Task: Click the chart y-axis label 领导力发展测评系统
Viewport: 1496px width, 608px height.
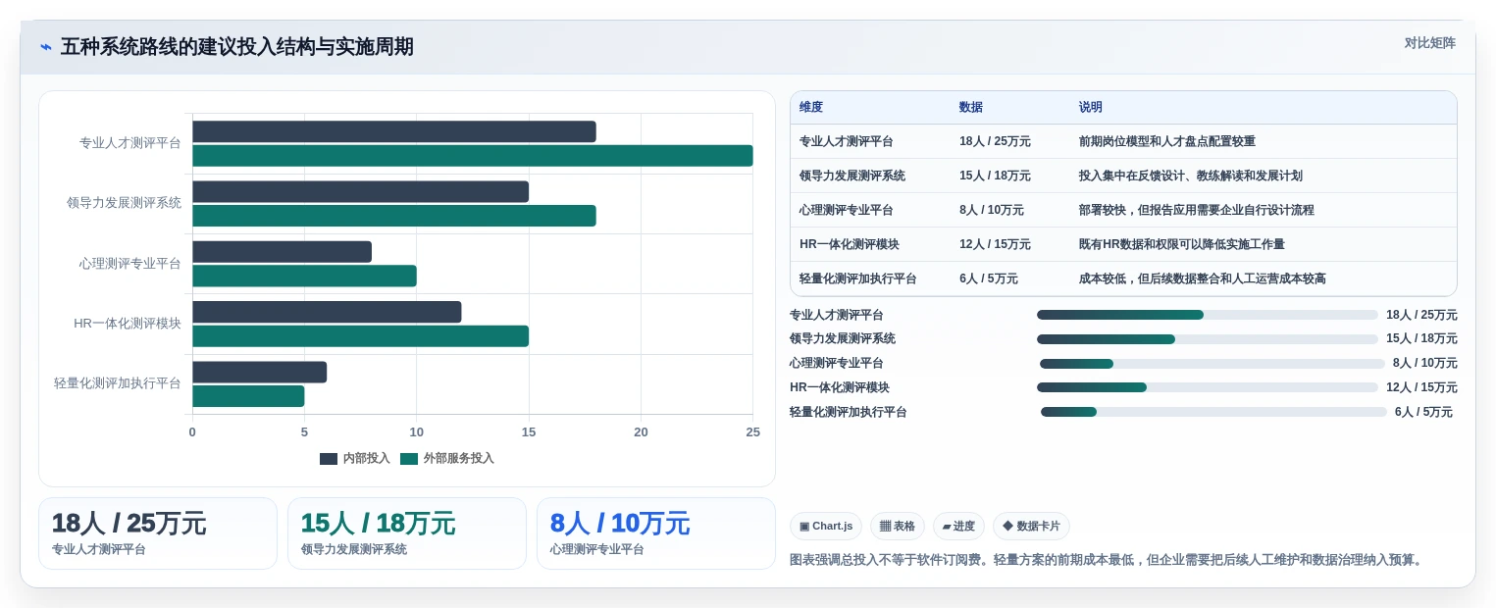Action: click(x=124, y=203)
